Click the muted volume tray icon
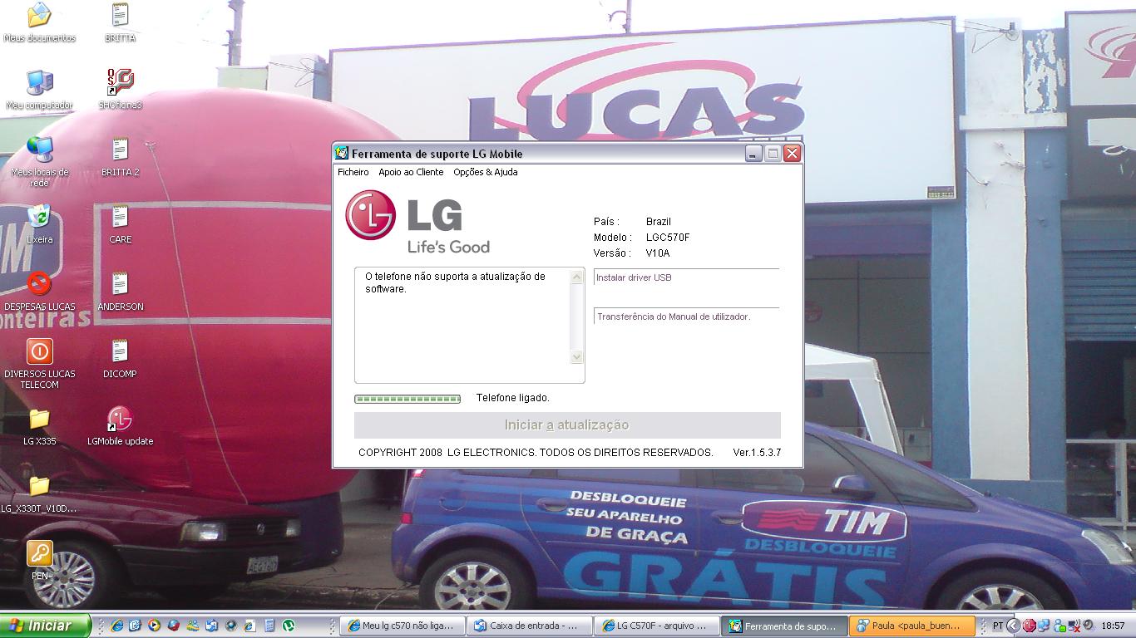The width and height of the screenshot is (1136, 638). (x=1088, y=625)
